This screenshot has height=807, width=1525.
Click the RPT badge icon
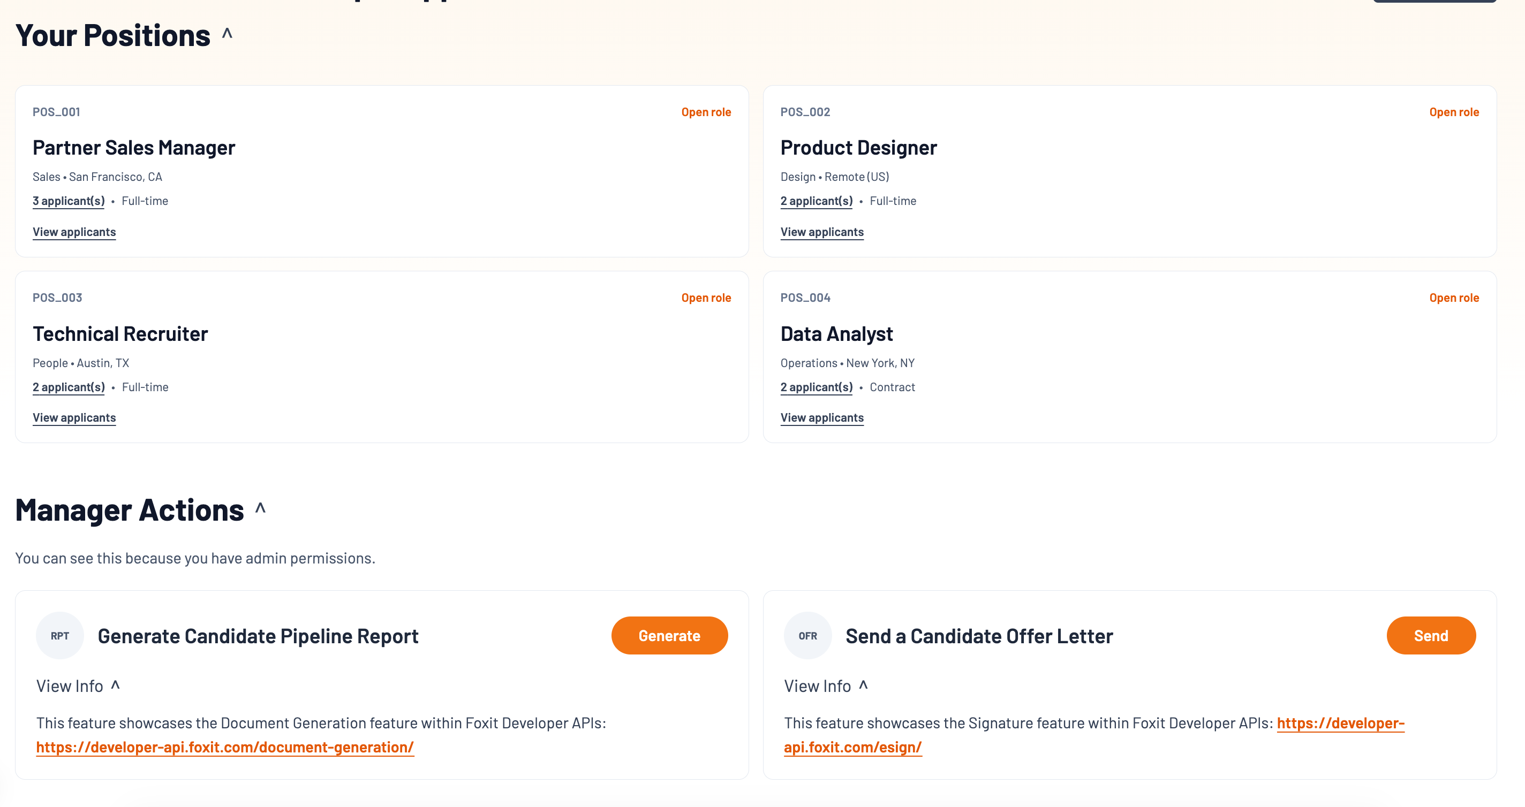click(60, 635)
